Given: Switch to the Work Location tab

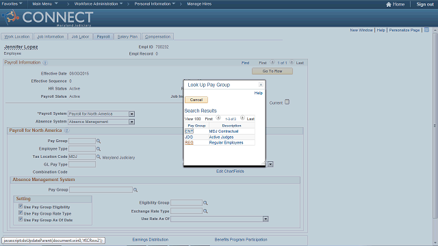Looking at the screenshot, I should tap(16, 36).
